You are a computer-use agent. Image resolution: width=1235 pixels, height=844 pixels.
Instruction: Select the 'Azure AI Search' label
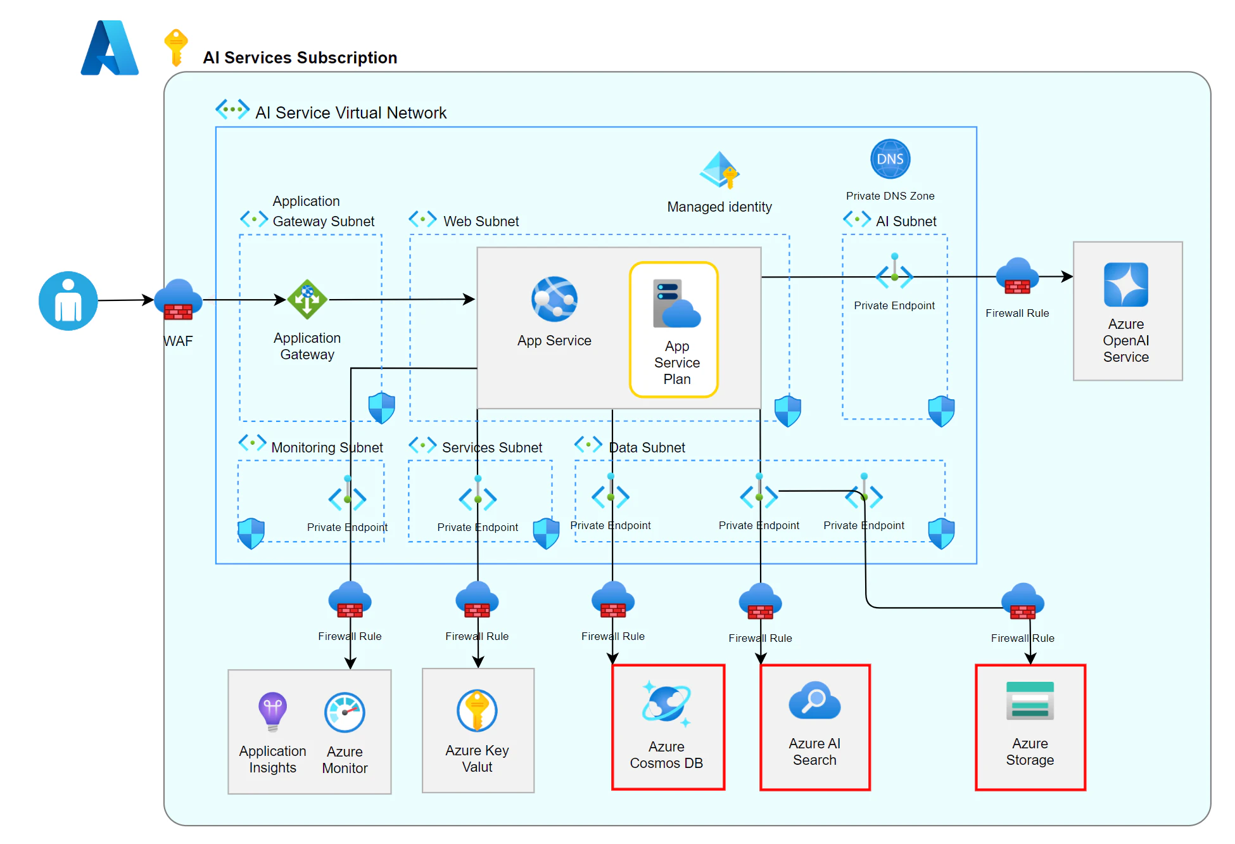click(x=814, y=751)
